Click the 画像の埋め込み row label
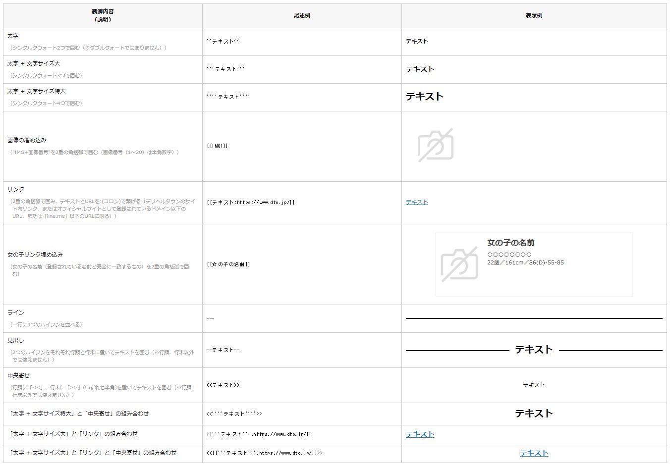 coord(27,140)
